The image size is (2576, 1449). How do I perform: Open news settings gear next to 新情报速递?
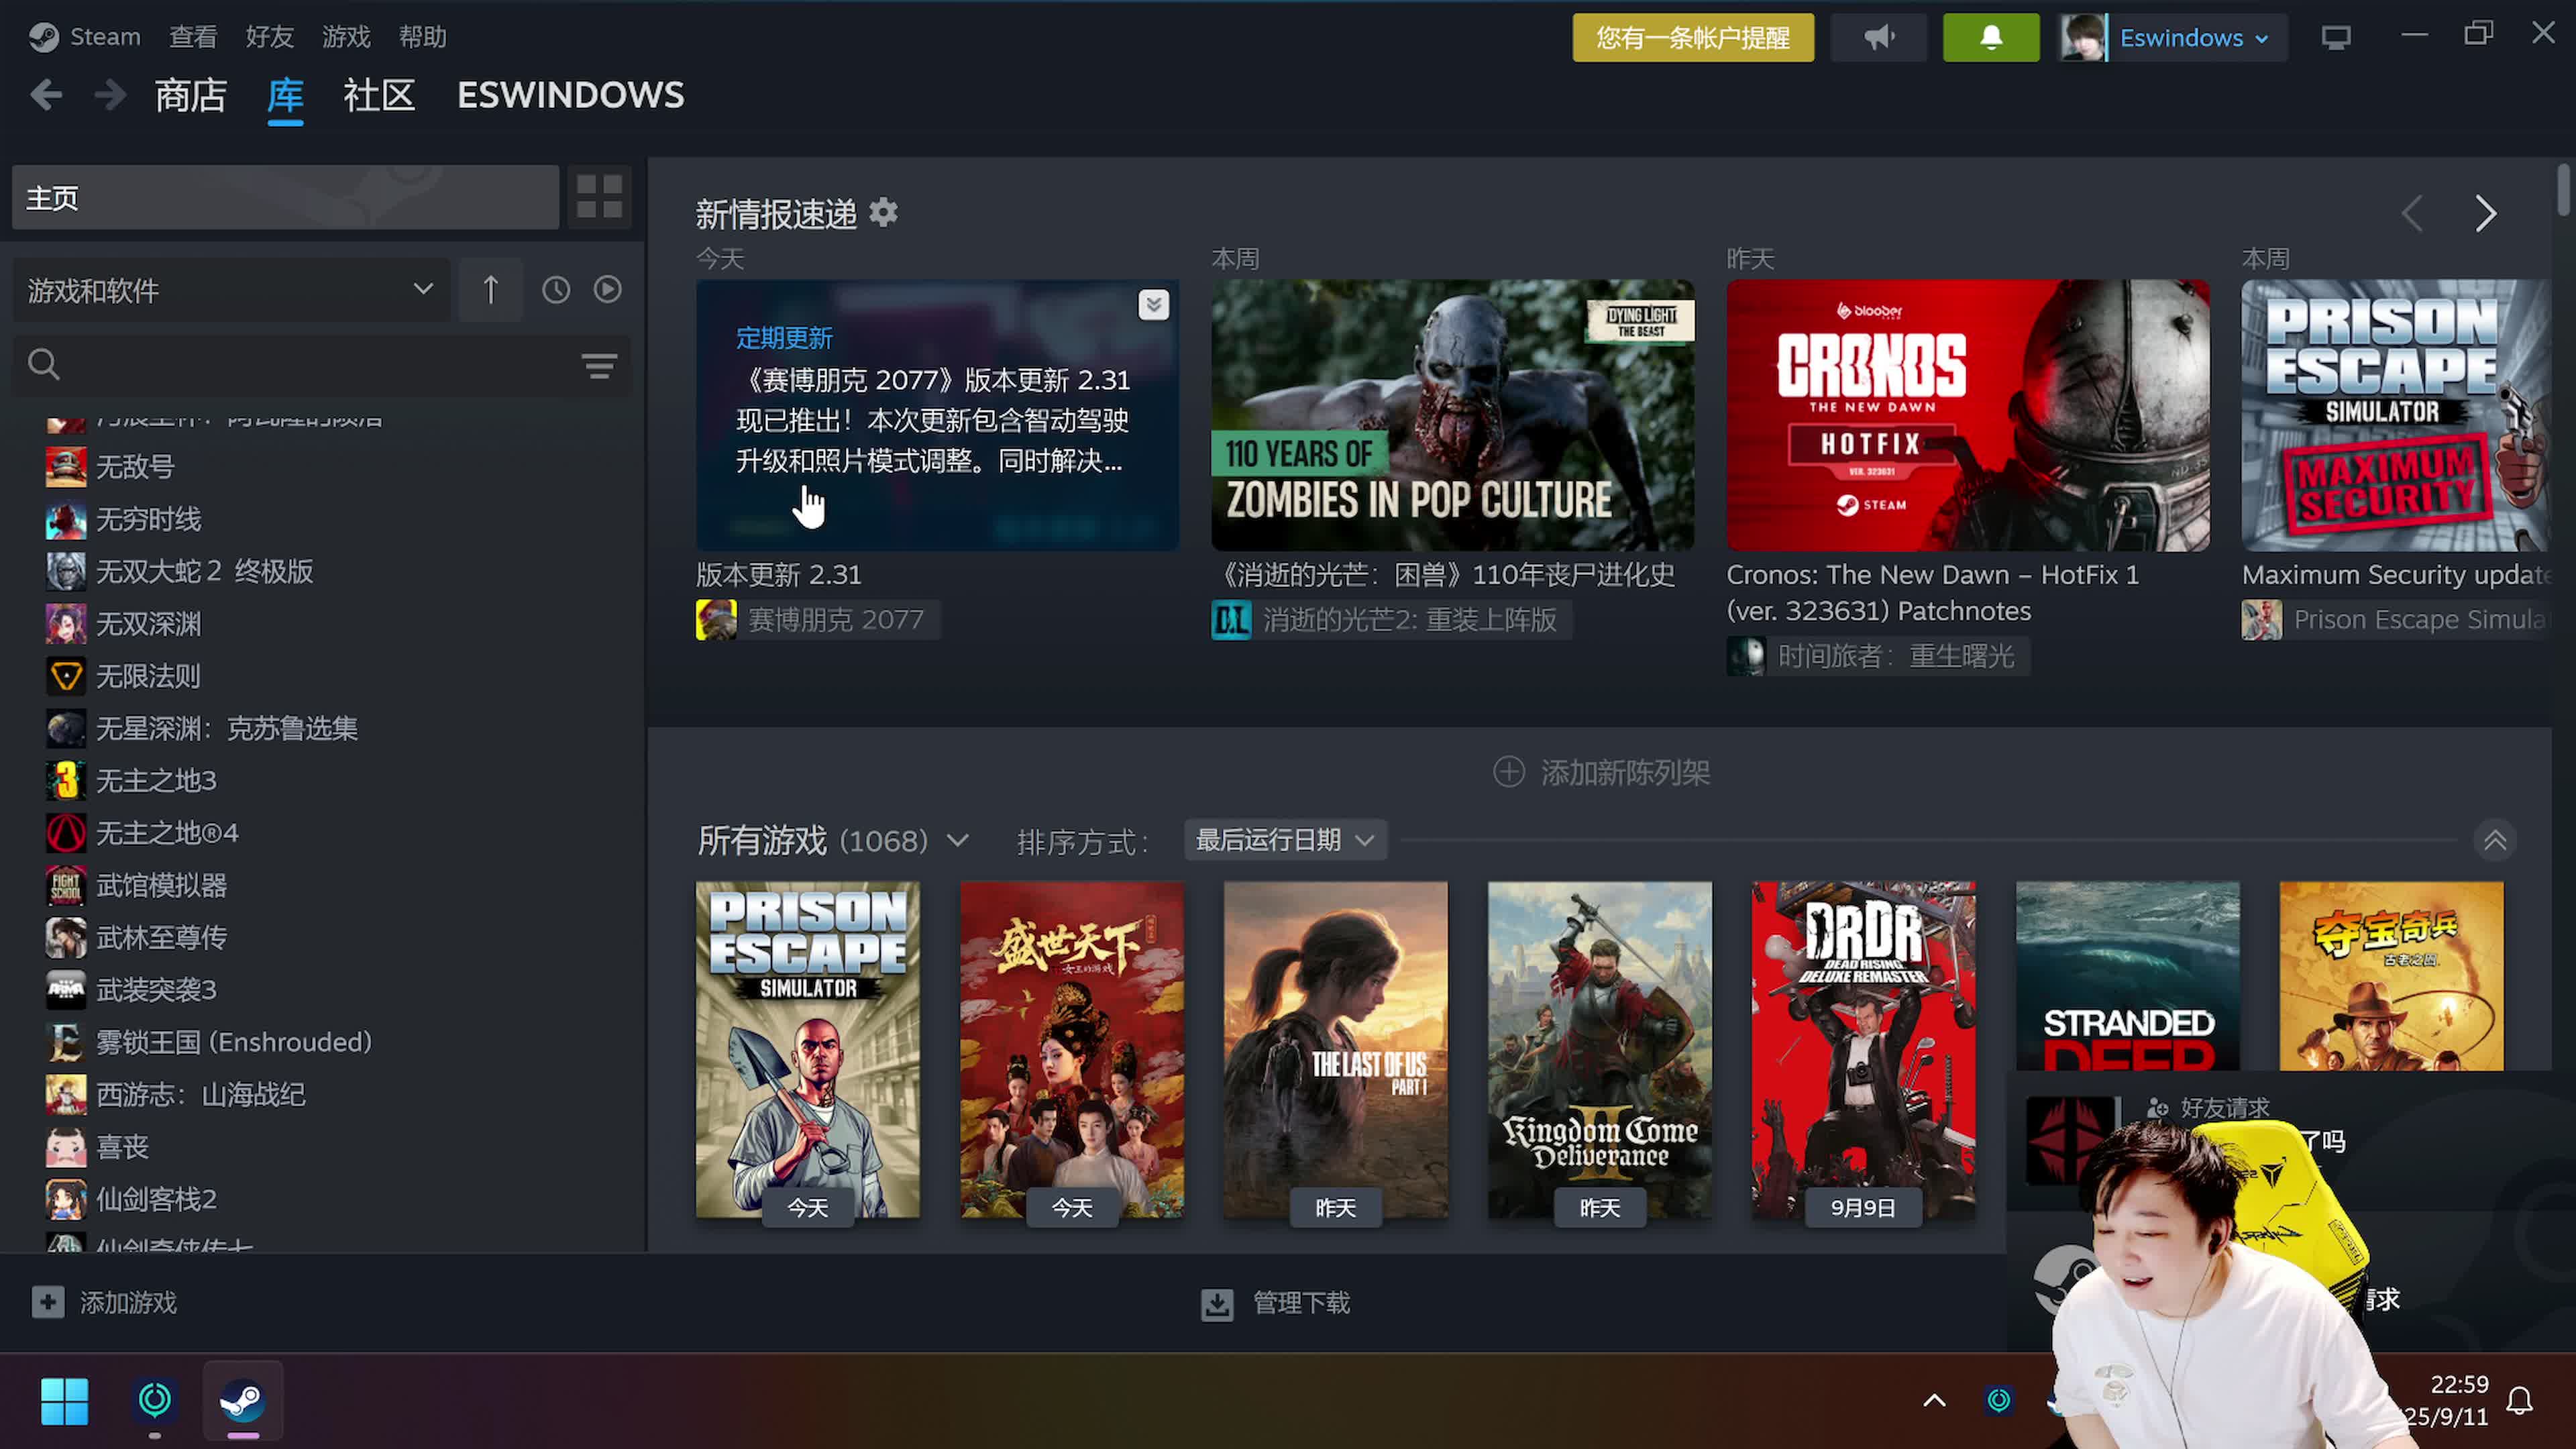pos(883,212)
